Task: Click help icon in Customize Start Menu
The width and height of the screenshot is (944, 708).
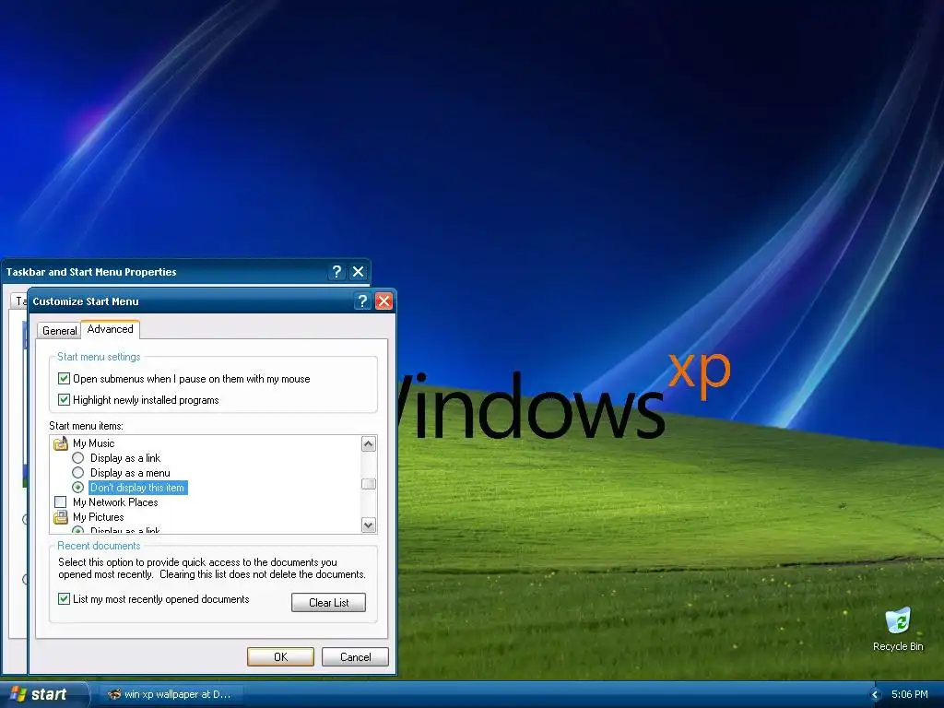Action: tap(362, 301)
